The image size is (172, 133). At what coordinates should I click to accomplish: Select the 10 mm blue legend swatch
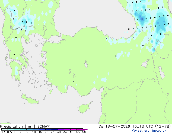[36, 129]
